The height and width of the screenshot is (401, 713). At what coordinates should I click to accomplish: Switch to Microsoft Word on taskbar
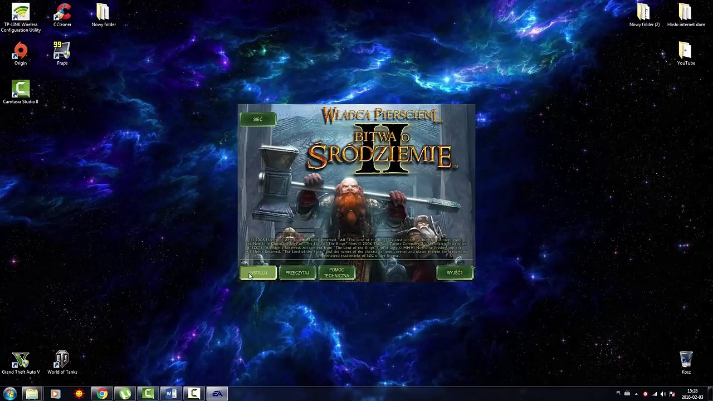tap(172, 394)
